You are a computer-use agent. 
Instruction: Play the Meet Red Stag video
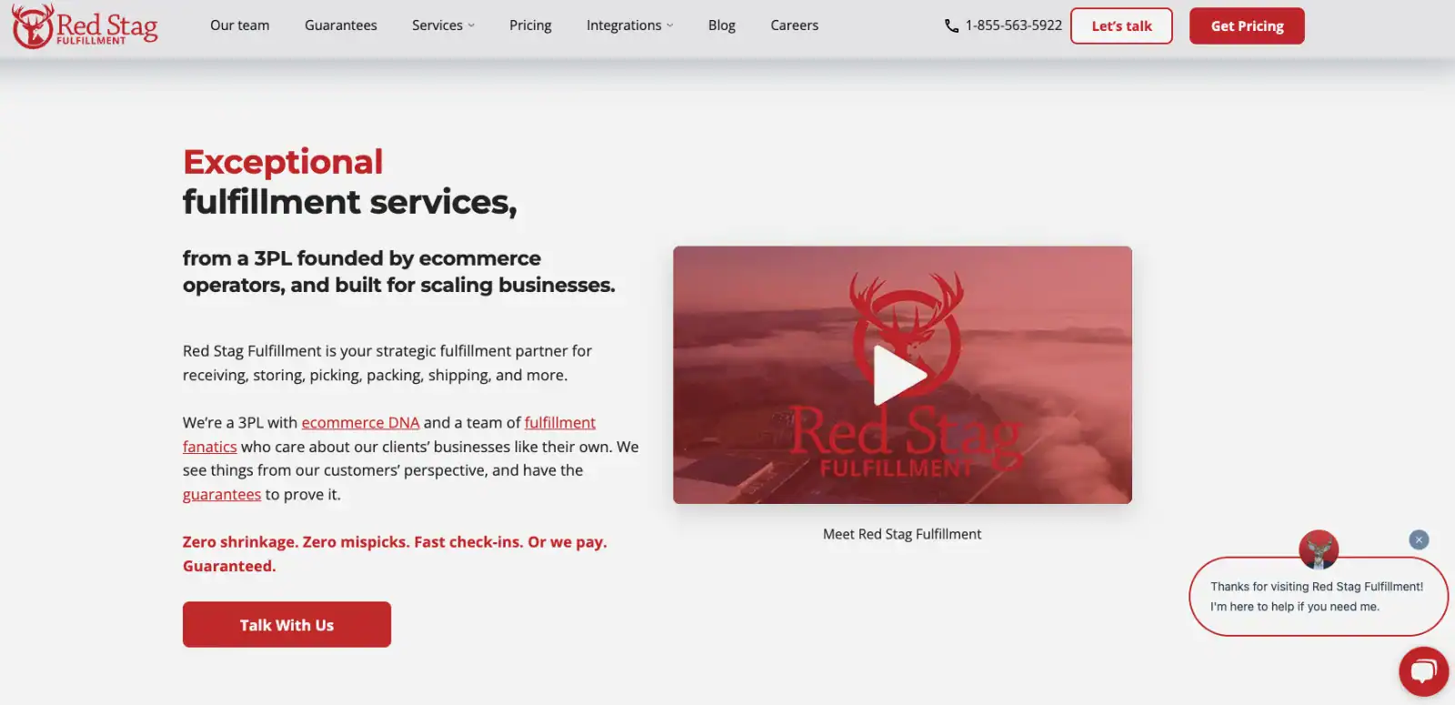(900, 375)
